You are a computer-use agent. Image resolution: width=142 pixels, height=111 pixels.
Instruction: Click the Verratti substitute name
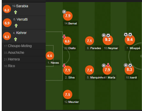click(x=22, y=19)
